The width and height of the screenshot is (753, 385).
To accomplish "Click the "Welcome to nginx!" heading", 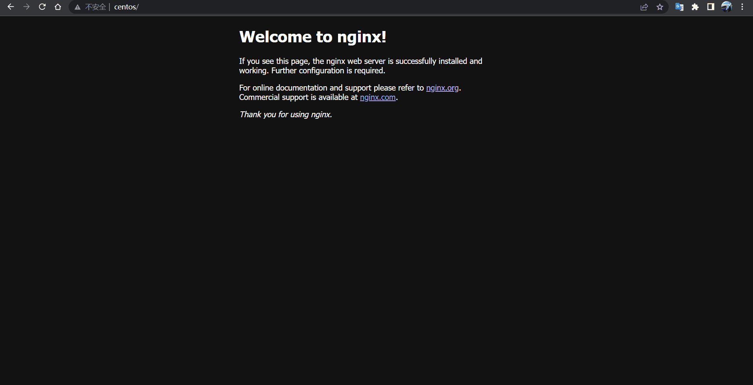I will tap(313, 37).
